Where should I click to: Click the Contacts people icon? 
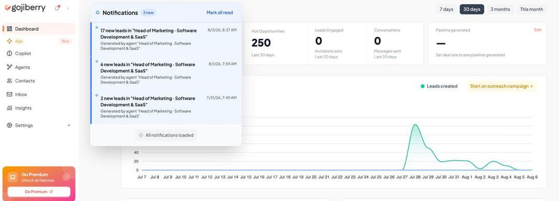(10, 81)
